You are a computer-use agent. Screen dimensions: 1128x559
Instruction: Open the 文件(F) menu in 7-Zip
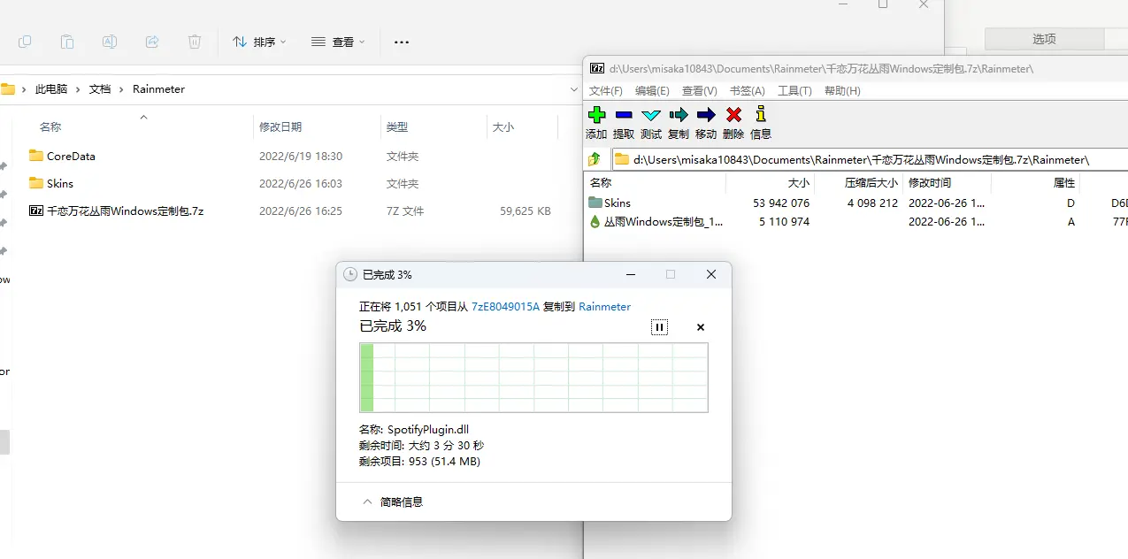pos(606,91)
